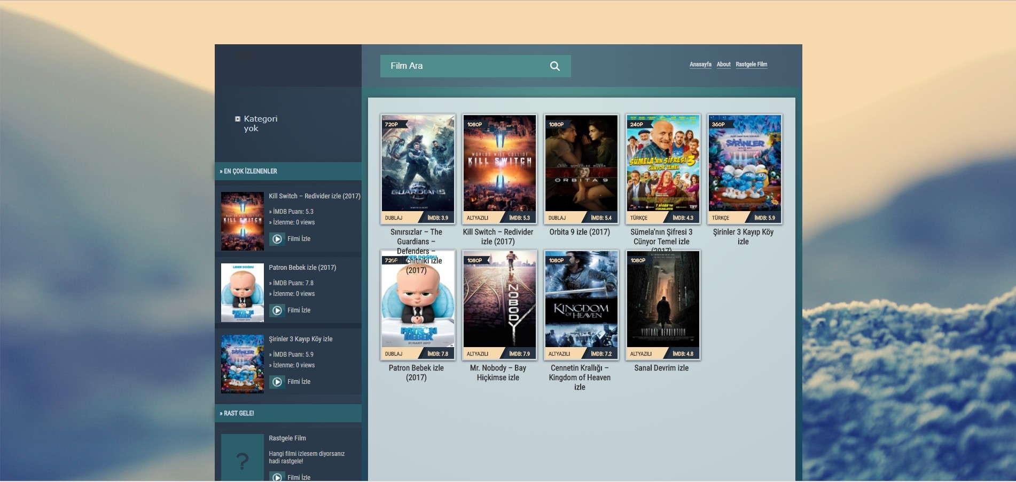
Task: Click DUBLAJ label on Orbita 9 poster
Action: click(x=557, y=218)
